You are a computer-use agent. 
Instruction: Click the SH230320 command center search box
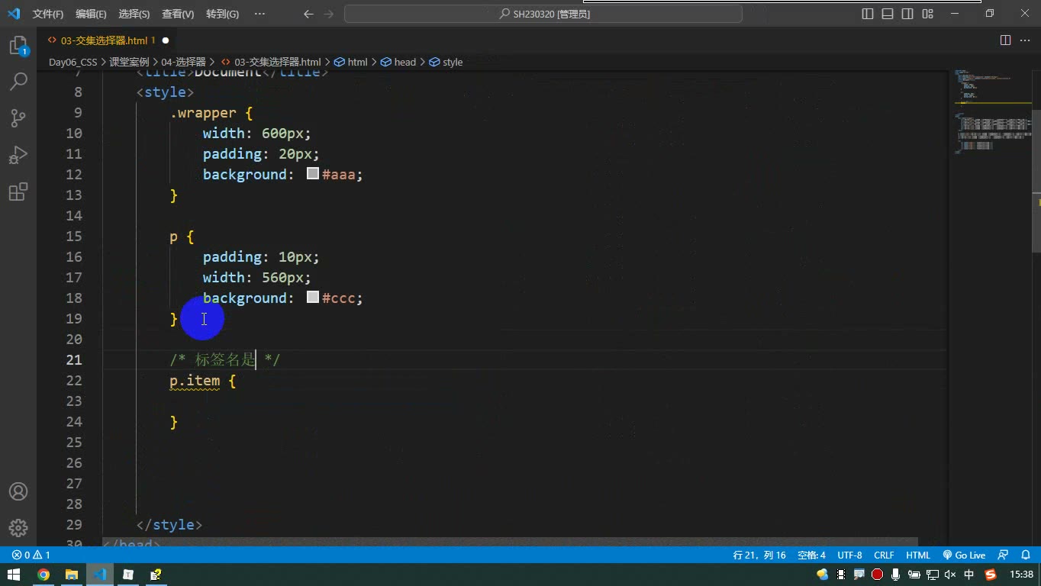click(543, 14)
